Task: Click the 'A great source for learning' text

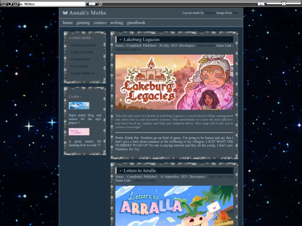Action: coord(85,143)
